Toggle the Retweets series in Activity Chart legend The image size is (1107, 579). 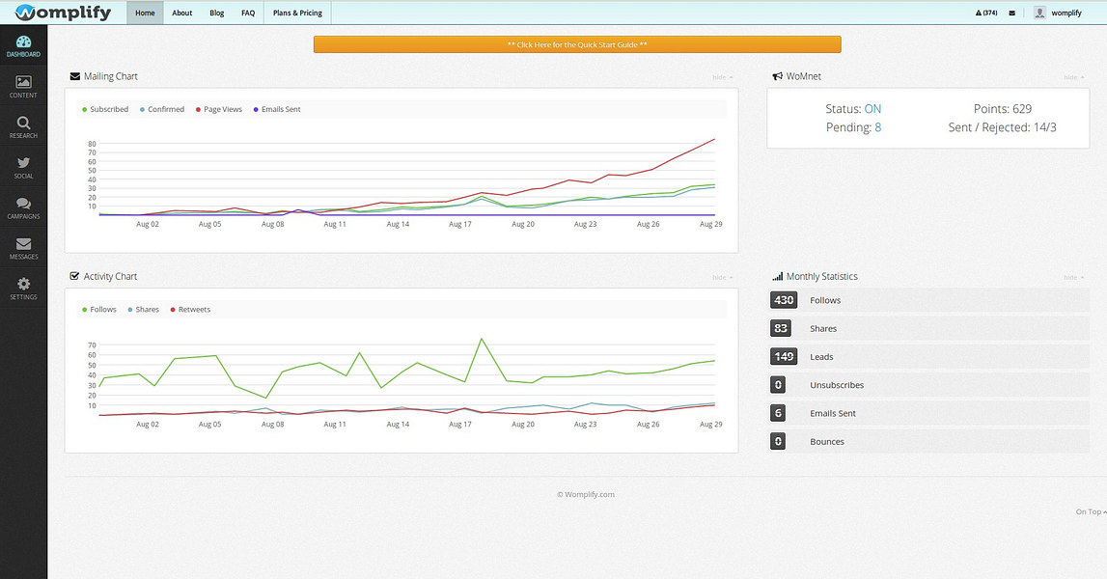coord(190,309)
